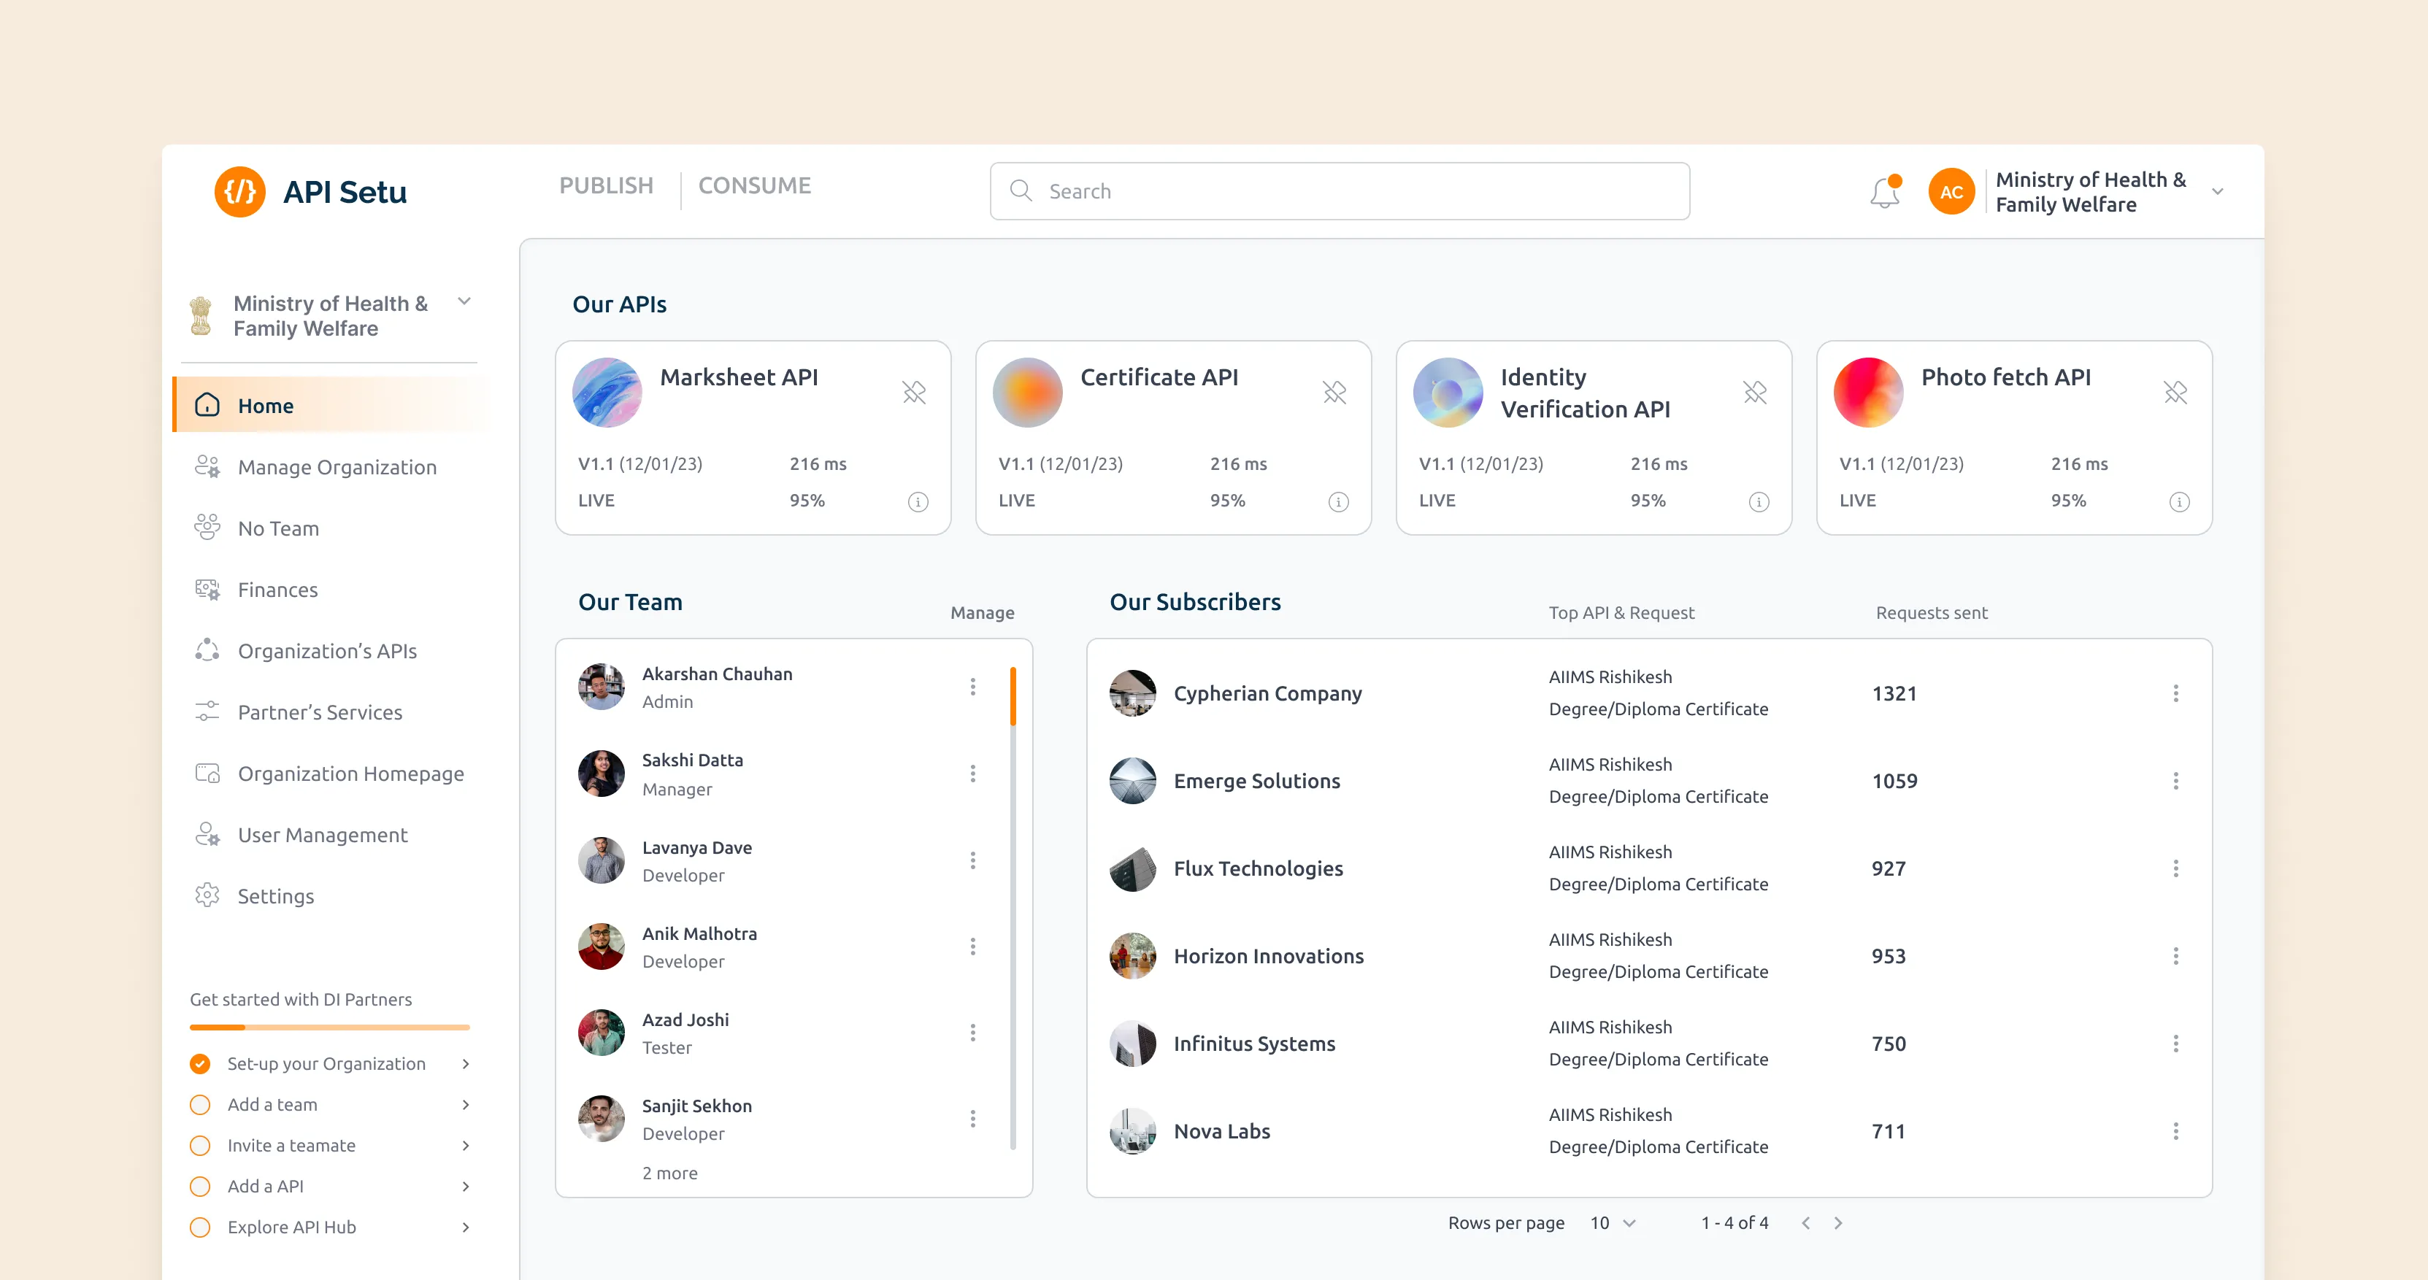Image resolution: width=2428 pixels, height=1280 pixels.
Task: Click info icon on Certificate API card
Action: pos(1337,501)
